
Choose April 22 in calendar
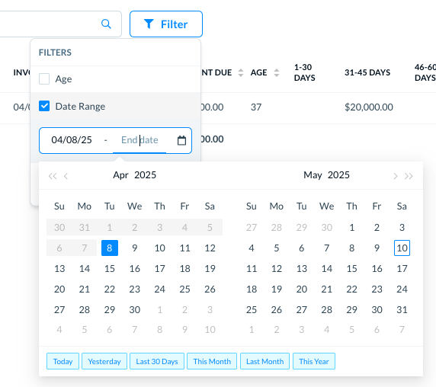click(x=110, y=289)
